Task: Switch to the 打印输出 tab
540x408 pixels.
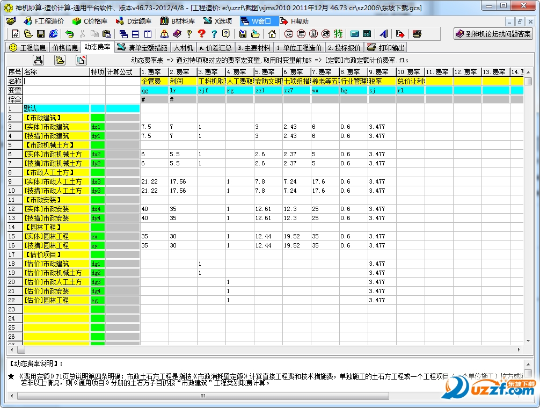Action: click(386, 48)
